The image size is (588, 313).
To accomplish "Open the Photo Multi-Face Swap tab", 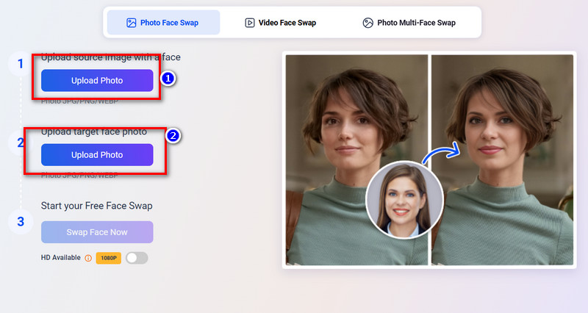I will (416, 23).
